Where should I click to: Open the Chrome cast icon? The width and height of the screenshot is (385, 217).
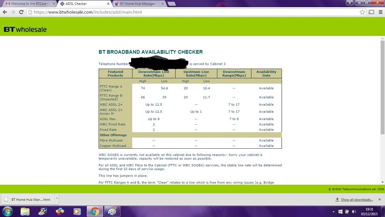tap(372, 12)
